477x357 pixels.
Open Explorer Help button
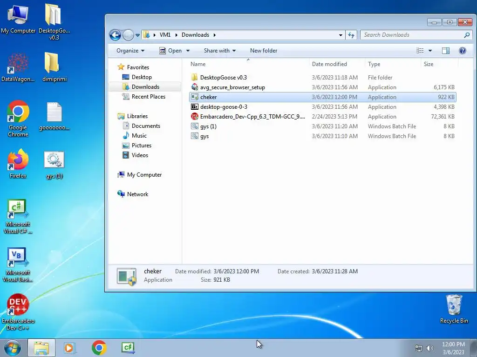[463, 51]
